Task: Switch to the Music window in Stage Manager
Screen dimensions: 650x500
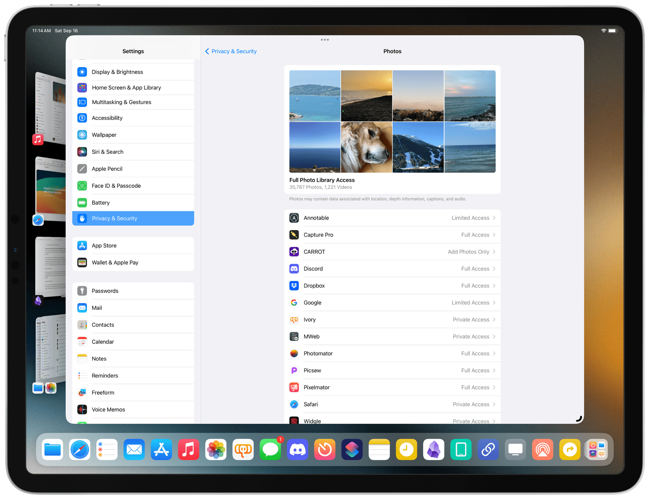Action: 51,109
